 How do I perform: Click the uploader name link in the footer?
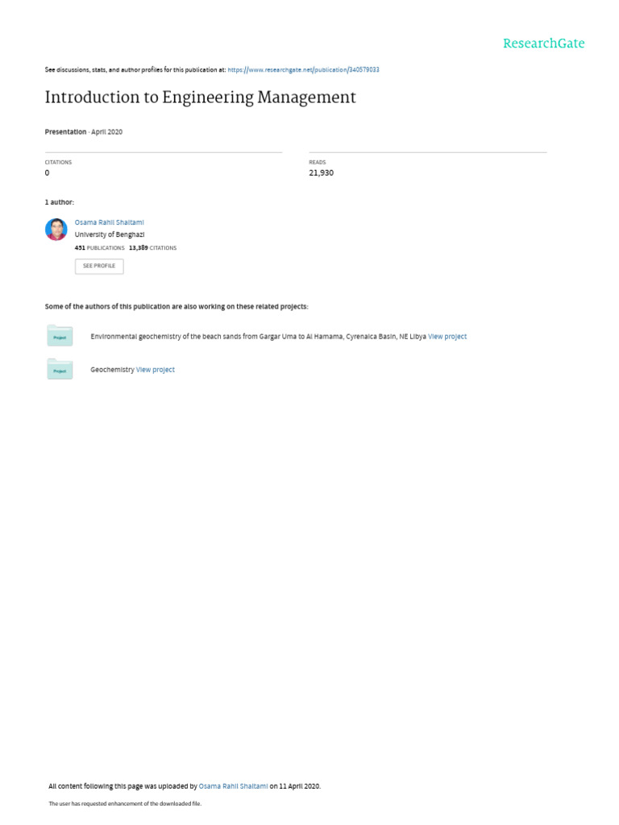point(233,786)
